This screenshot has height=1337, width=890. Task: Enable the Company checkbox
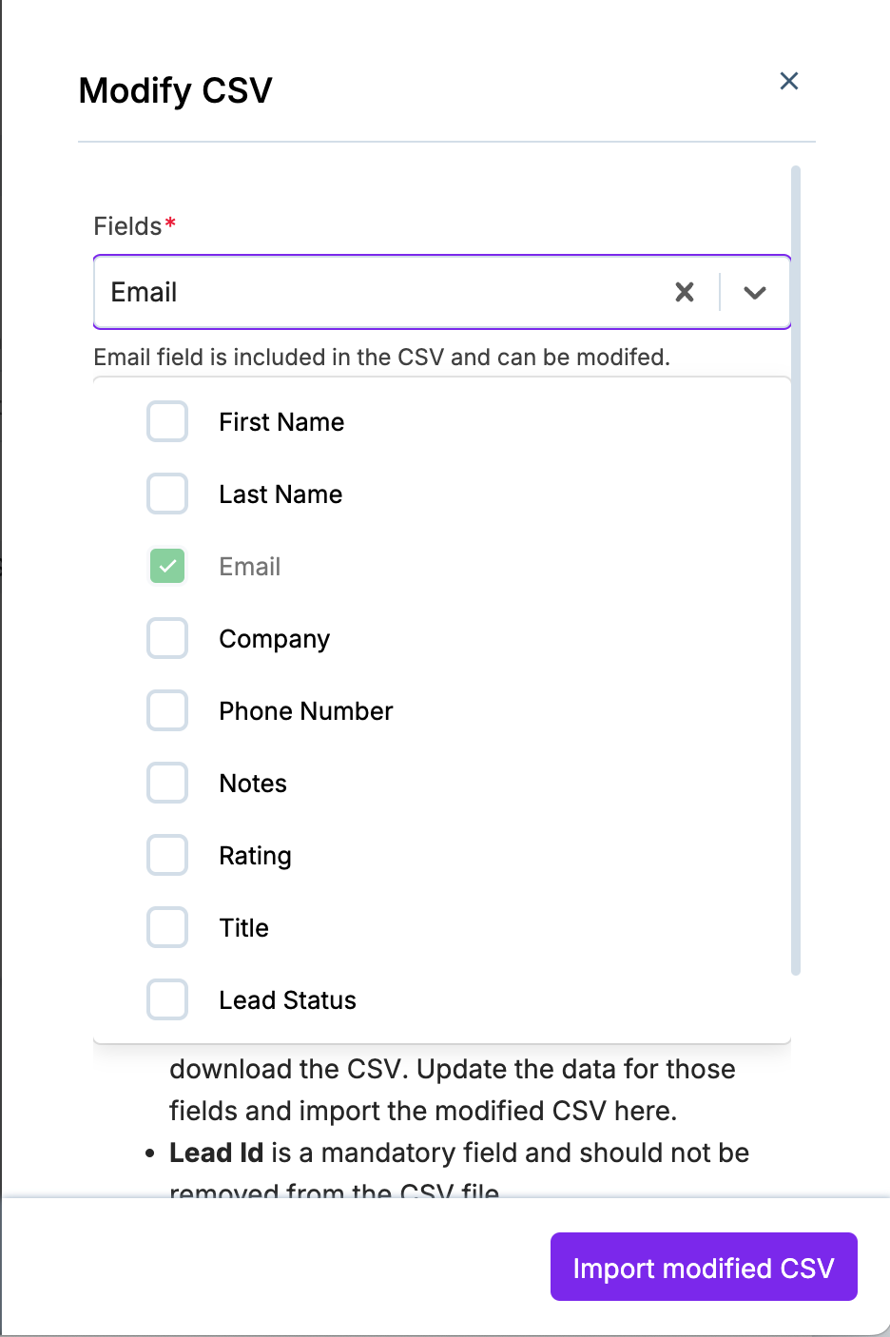tap(167, 638)
